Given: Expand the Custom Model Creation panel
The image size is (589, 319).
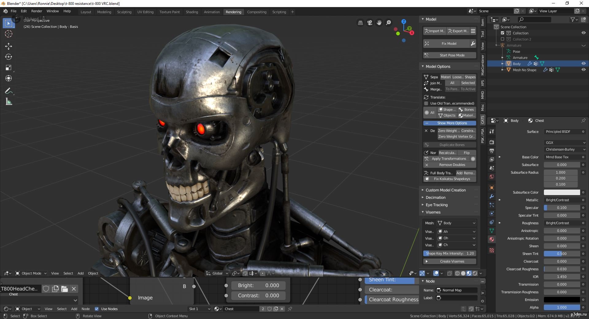Looking at the screenshot, I should pyautogui.click(x=449, y=190).
